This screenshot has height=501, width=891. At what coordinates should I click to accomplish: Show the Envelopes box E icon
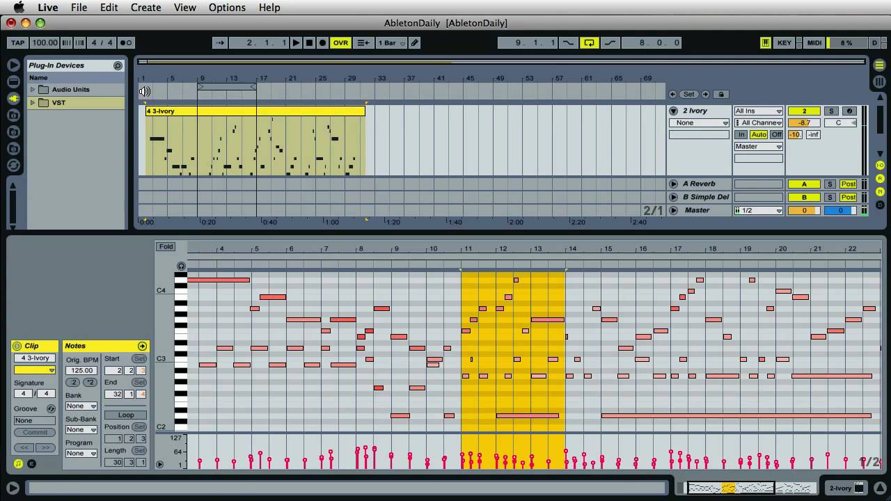tap(31, 464)
